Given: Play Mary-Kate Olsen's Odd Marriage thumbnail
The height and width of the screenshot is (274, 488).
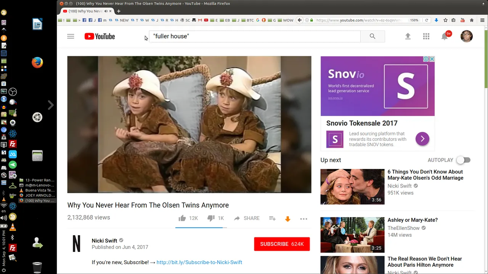Looking at the screenshot, I should click(352, 186).
